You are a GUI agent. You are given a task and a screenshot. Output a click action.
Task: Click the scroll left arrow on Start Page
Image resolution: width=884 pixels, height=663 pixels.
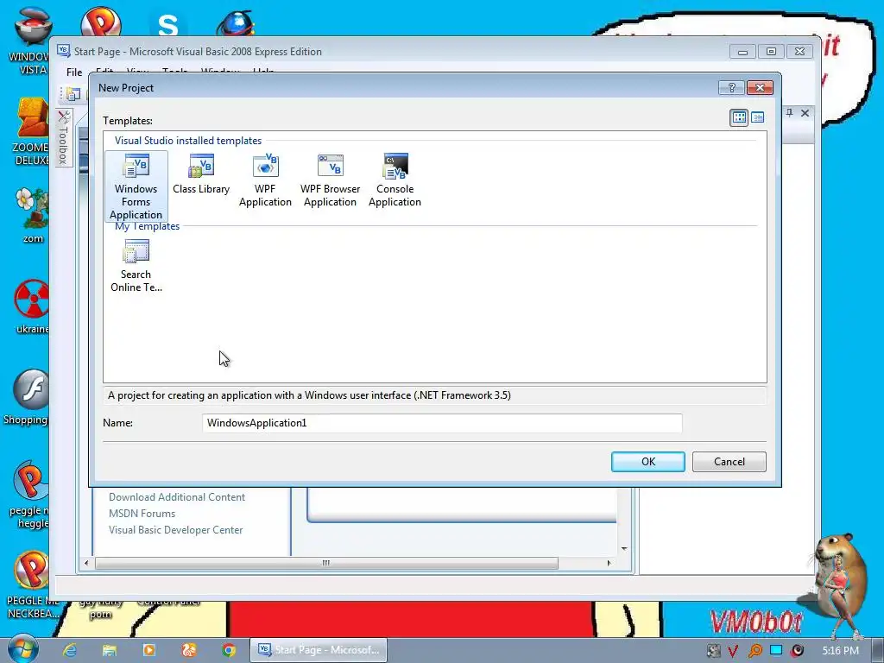point(86,563)
